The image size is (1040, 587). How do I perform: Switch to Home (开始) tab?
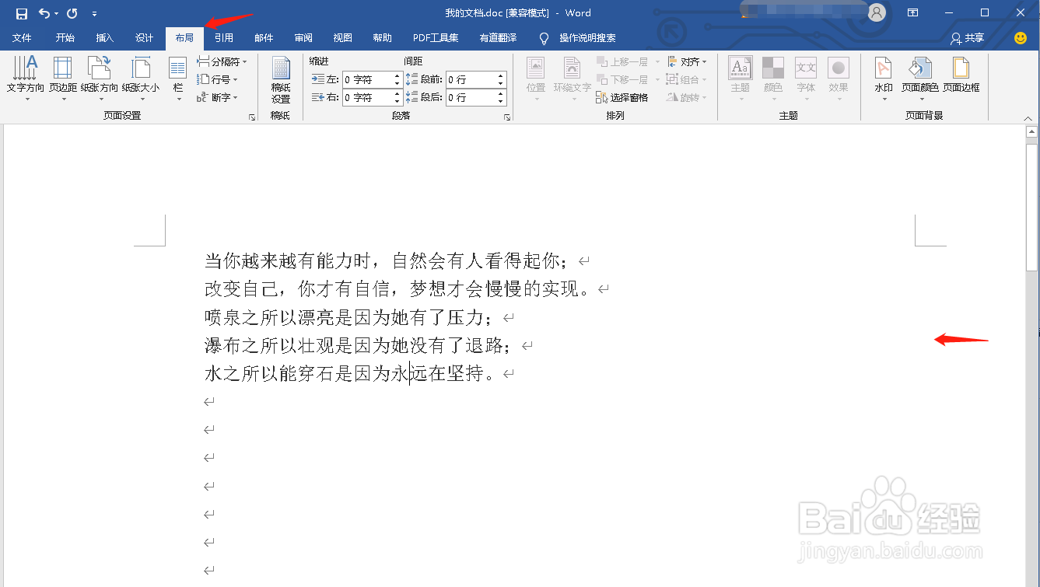tap(65, 38)
